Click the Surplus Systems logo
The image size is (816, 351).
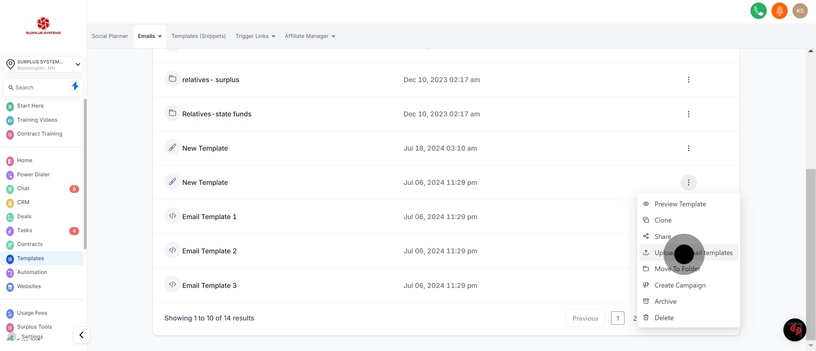tap(43, 25)
